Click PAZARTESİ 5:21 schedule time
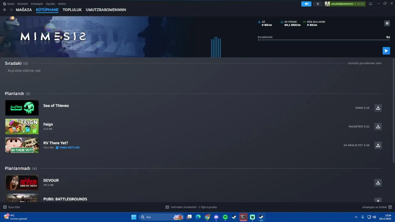395x222 pixels. (x=359, y=126)
